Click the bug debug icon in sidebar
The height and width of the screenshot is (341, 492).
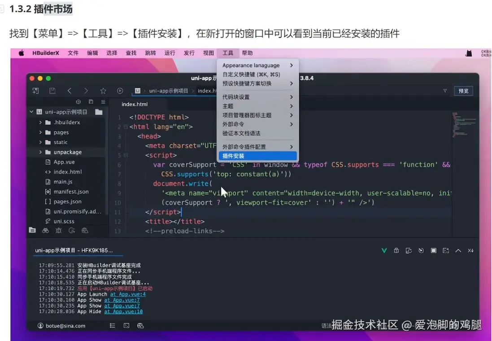click(58, 231)
